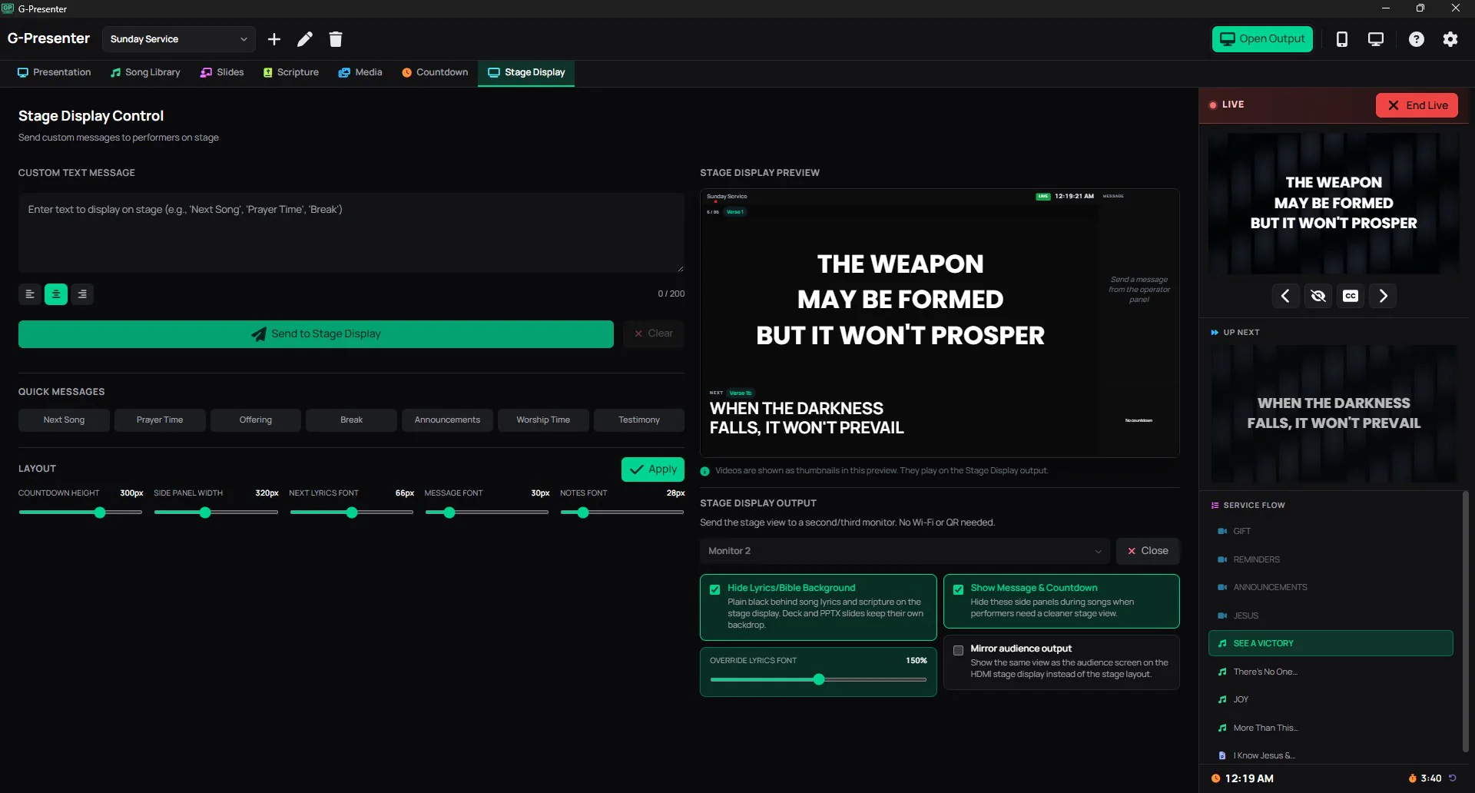1475x793 pixels.
Task: Add a new service with the plus icon
Action: click(x=274, y=39)
